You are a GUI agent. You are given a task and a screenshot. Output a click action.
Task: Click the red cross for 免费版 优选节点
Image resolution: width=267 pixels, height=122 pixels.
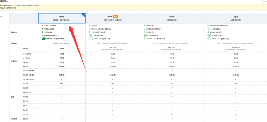pyautogui.click(x=62, y=88)
